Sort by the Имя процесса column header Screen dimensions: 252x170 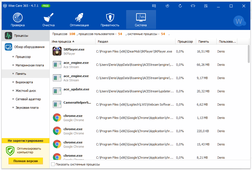click(x=61, y=42)
